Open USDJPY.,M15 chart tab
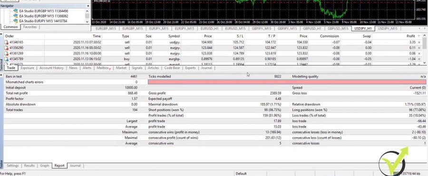This screenshot has height=176, width=428. (x=388, y=28)
